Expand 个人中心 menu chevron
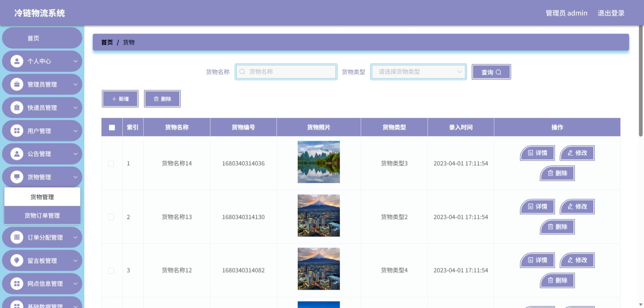 pos(76,61)
